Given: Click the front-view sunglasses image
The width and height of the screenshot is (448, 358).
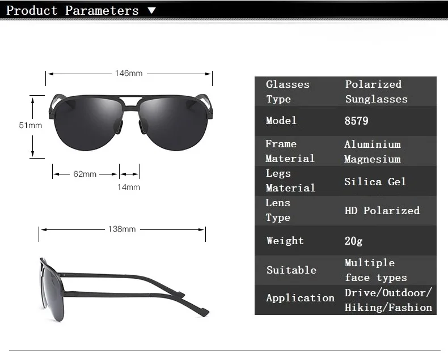Looking at the screenshot, I should (x=131, y=122).
